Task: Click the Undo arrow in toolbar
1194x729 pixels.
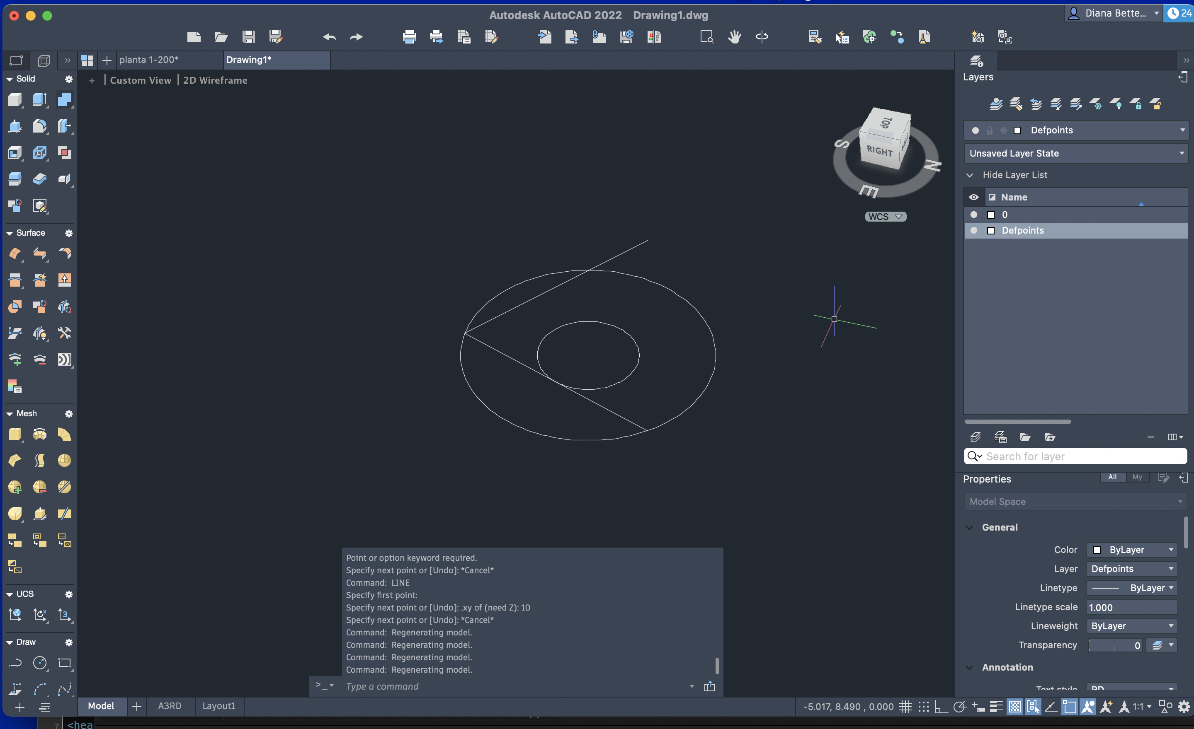Action: click(329, 37)
